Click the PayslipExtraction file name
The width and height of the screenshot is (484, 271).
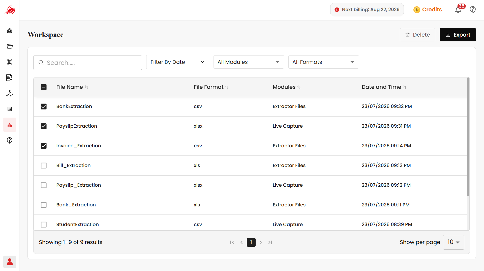coord(77,126)
